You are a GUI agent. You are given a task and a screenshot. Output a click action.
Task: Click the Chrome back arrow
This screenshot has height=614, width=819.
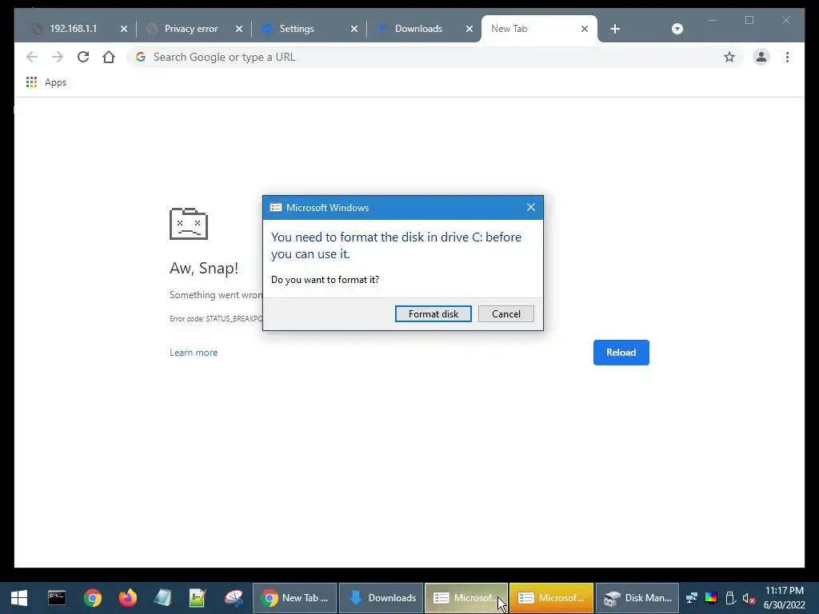click(32, 57)
